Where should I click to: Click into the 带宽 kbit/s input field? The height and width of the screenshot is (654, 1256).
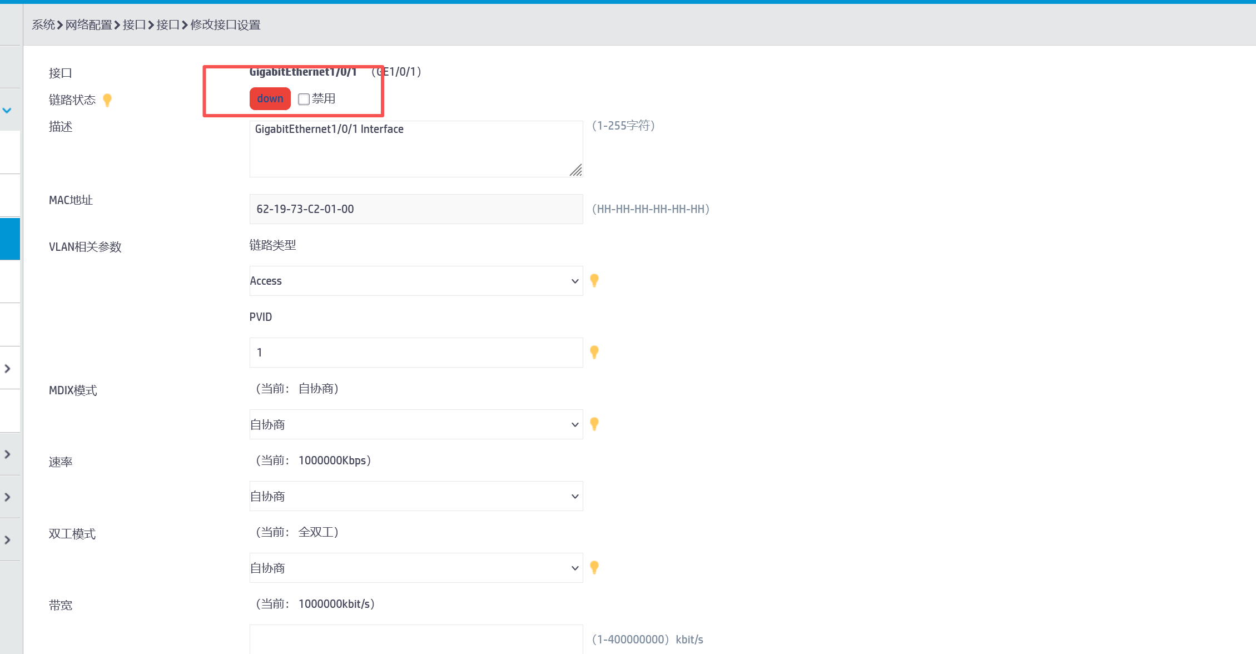point(415,640)
